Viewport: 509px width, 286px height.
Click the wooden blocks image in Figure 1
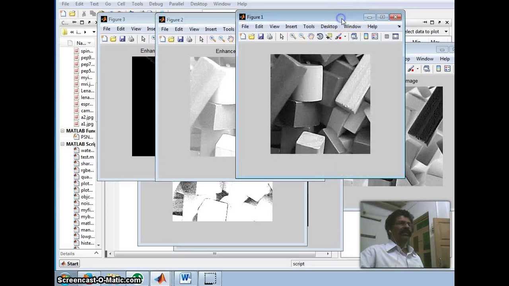[x=320, y=104]
